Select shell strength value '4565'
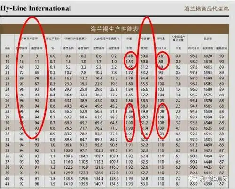Image resolution: width=235 pixels, height=189 pixels. (x=208, y=106)
